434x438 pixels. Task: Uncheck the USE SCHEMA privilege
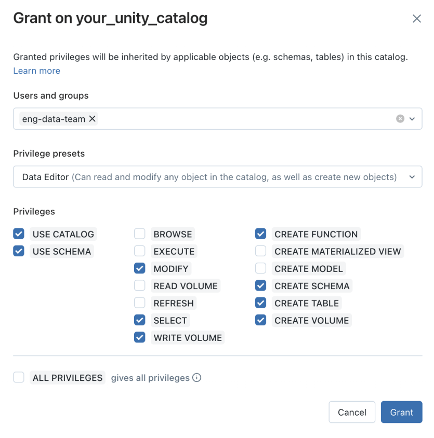19,251
